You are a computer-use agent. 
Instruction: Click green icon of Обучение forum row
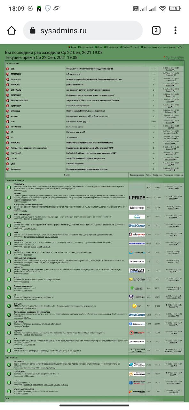tap(9, 333)
